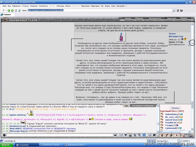
Task: Click the eraser clear chat icon
Action: click(121, 135)
